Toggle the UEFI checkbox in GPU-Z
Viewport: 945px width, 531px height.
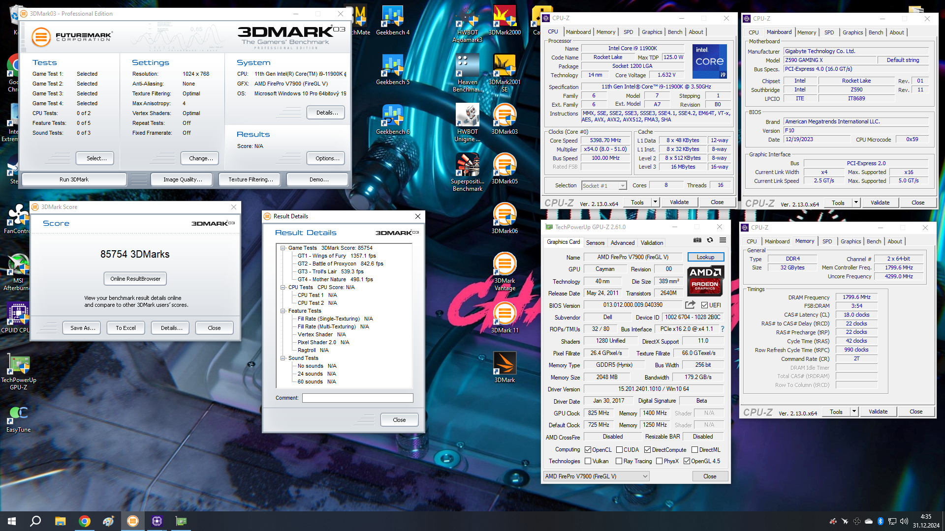704,305
